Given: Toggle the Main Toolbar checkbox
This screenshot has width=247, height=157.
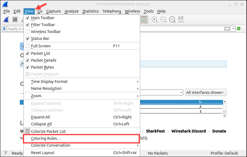Looking at the screenshot, I should point(27,18).
